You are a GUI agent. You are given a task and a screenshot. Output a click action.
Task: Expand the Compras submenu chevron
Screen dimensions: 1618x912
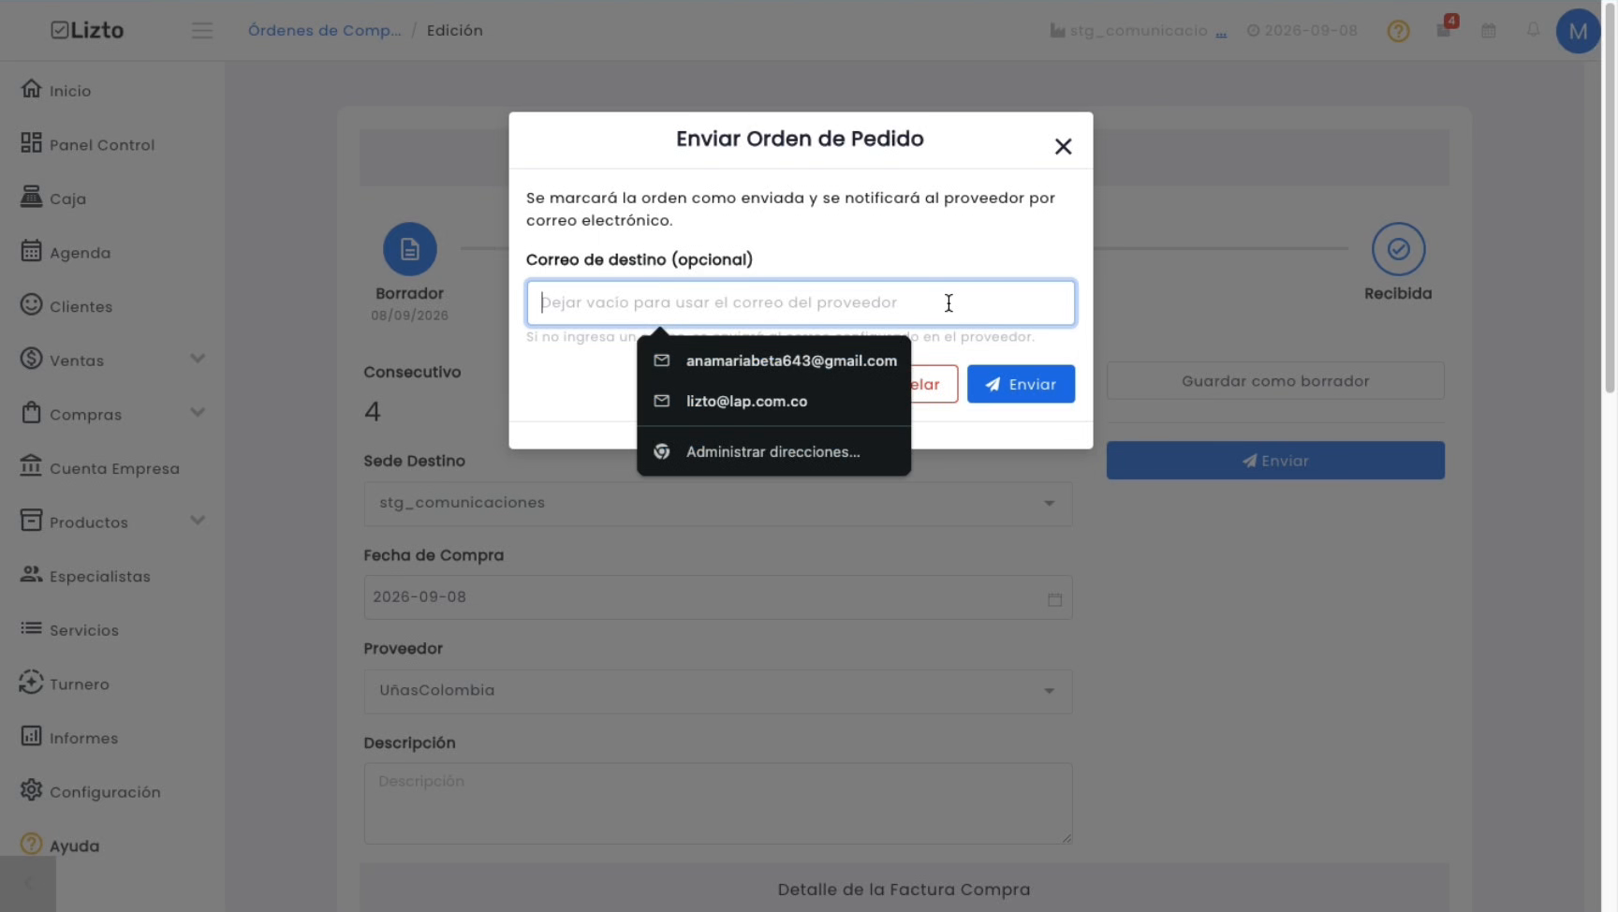click(x=198, y=413)
